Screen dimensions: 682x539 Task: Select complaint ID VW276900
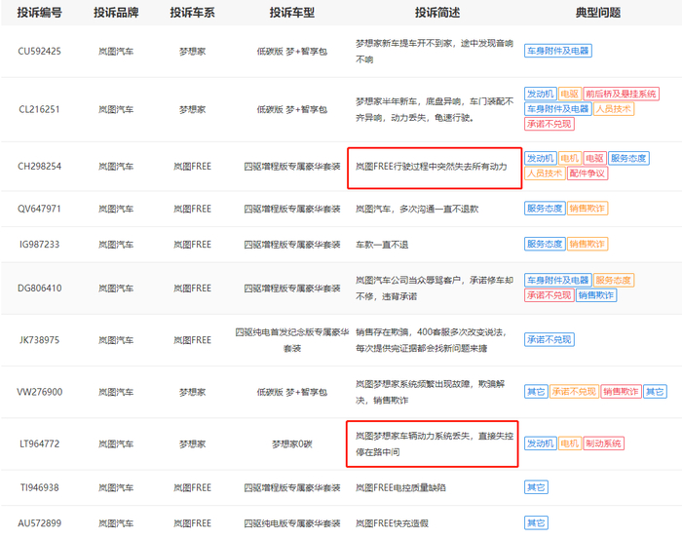[40, 392]
